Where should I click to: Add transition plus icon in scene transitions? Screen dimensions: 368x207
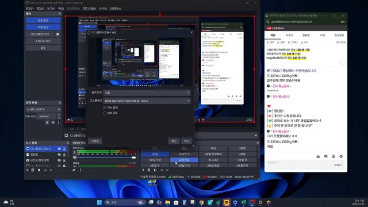click(x=47, y=122)
